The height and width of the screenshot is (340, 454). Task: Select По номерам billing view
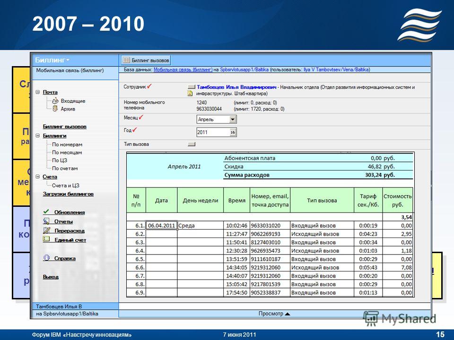(x=67, y=144)
